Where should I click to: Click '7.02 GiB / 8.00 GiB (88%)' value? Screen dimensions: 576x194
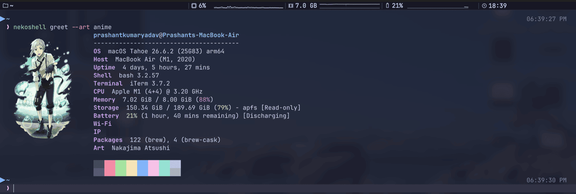(x=168, y=100)
